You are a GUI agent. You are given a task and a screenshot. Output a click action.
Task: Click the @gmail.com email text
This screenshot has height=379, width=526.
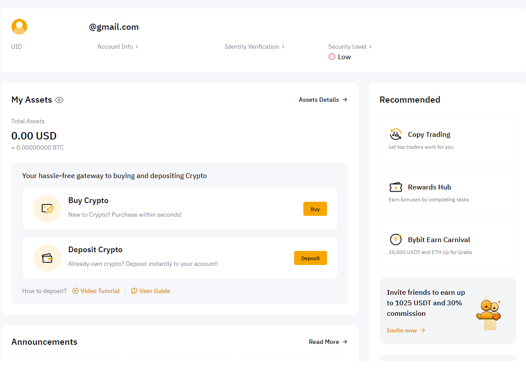114,27
